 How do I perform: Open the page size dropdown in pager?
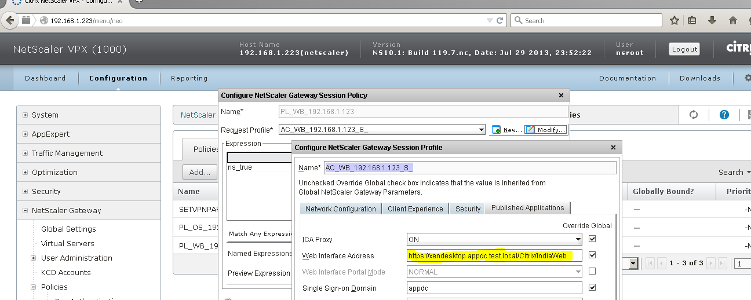pyautogui.click(x=633, y=264)
